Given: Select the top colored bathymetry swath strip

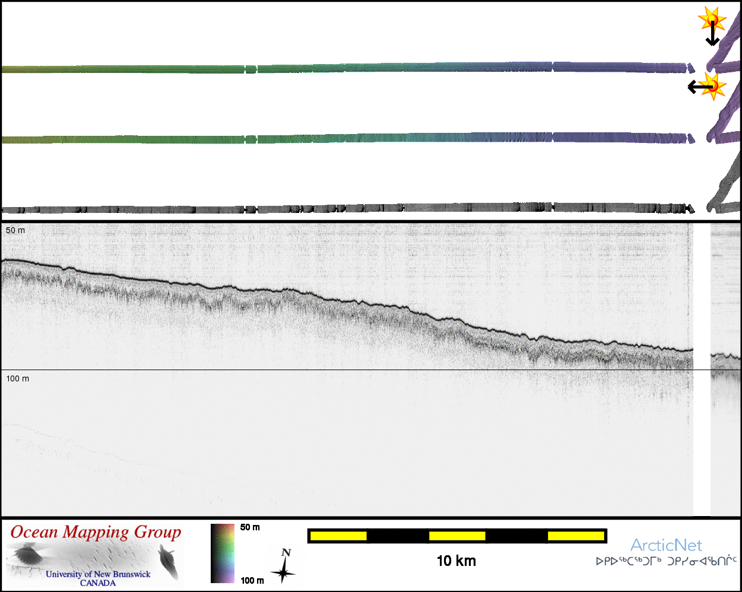Looking at the screenshot, I should 344,68.
